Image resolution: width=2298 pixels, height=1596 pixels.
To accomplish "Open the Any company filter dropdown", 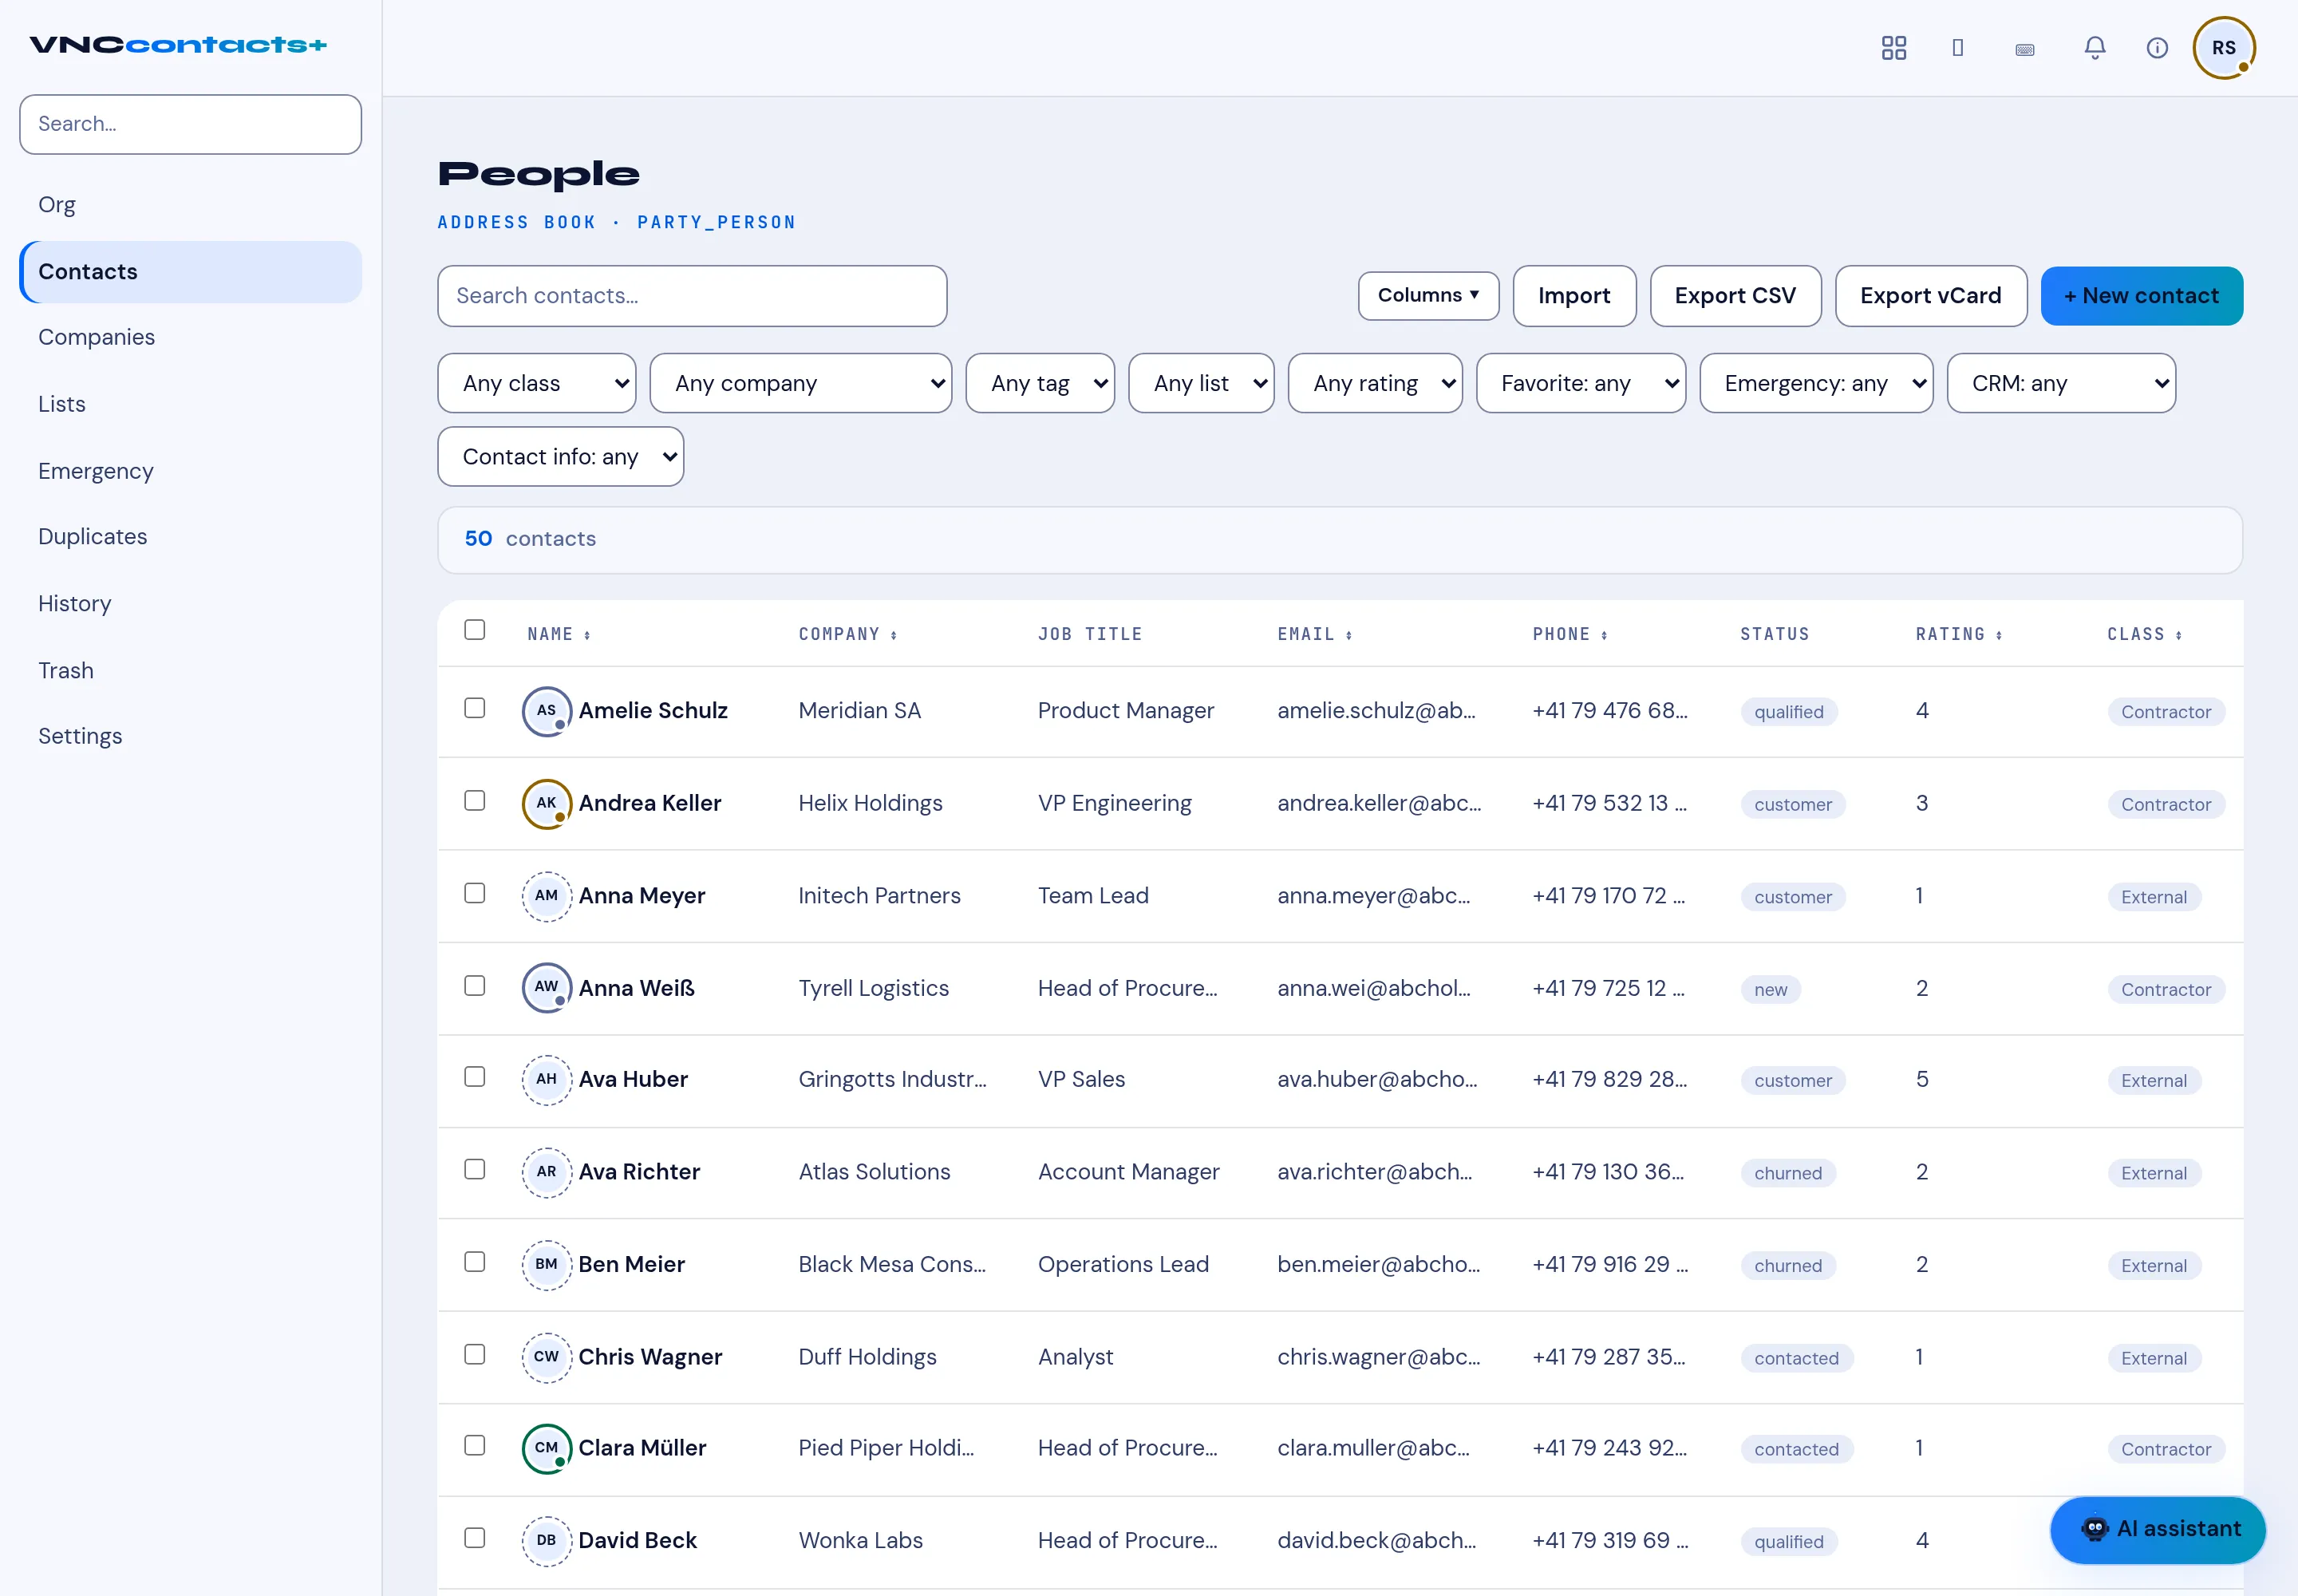I will [800, 383].
